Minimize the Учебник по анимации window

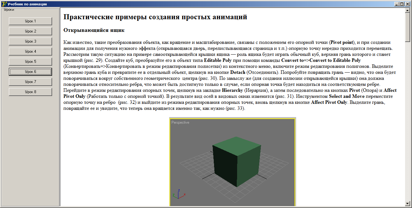(396, 4)
